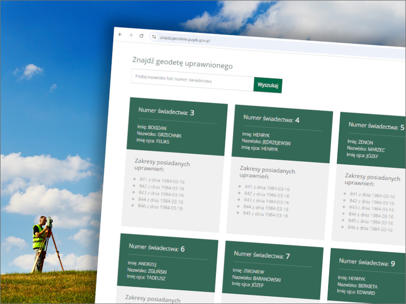The height and width of the screenshot is (304, 406).
Task: Click the browser forward arrow
Action: tap(131, 35)
